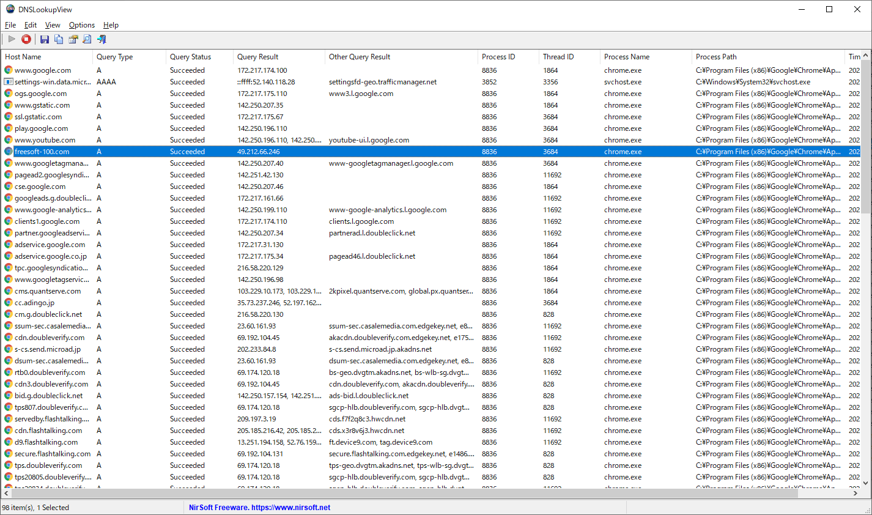Click the Start DNS tracing play icon
Screen dimensions: 872x515
[x=12, y=39]
